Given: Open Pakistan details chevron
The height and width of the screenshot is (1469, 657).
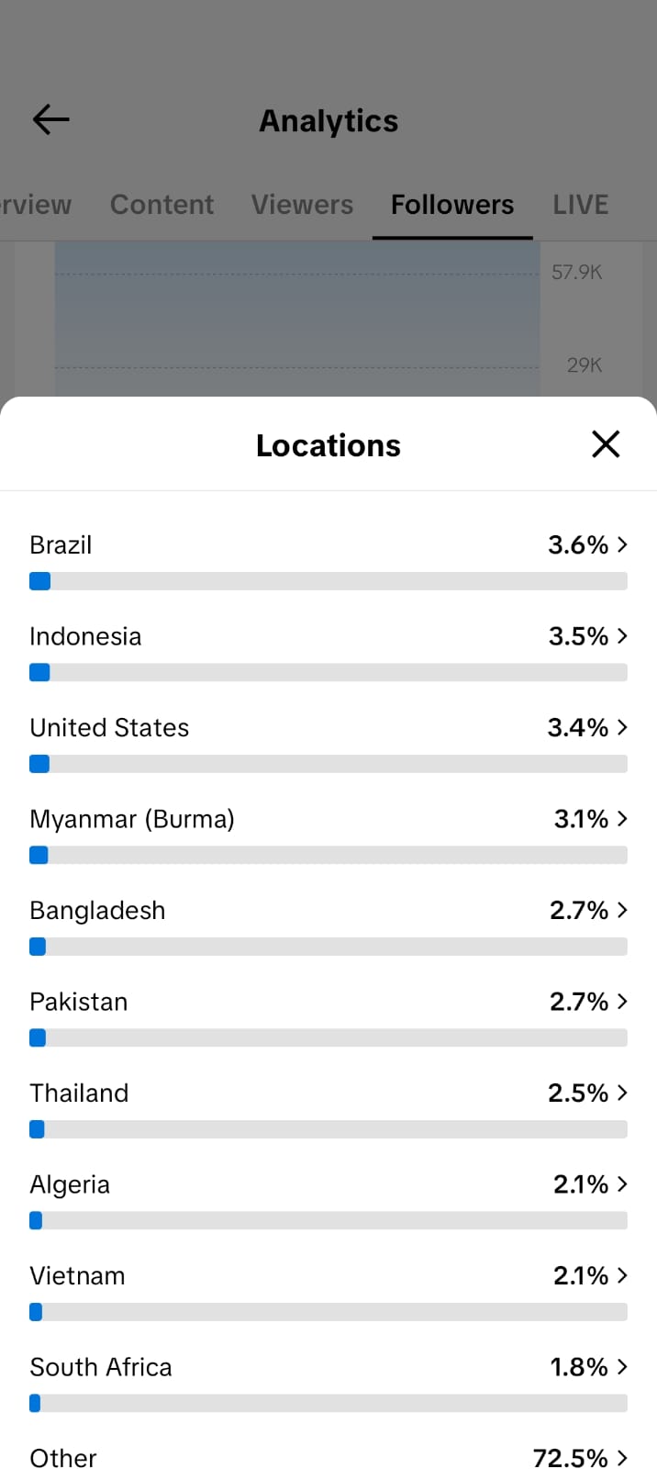Looking at the screenshot, I should coord(622,1001).
